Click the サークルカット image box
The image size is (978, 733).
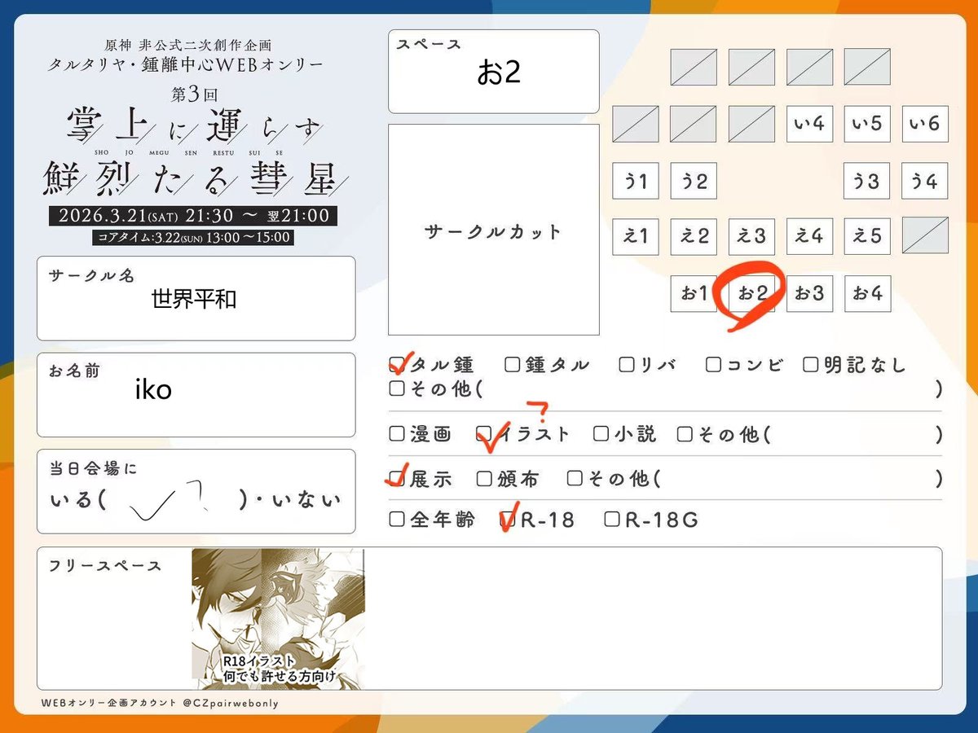[x=494, y=230]
